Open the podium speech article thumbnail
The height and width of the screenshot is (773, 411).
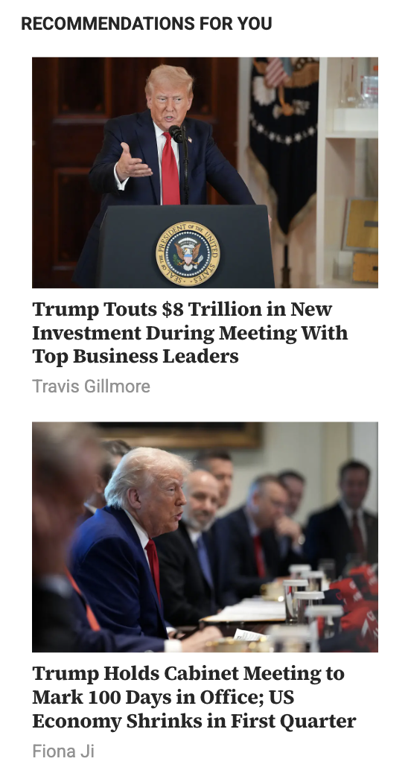click(205, 173)
